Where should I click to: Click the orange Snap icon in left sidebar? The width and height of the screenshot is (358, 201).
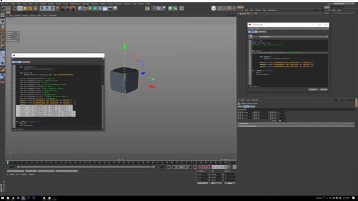[x=2, y=70]
